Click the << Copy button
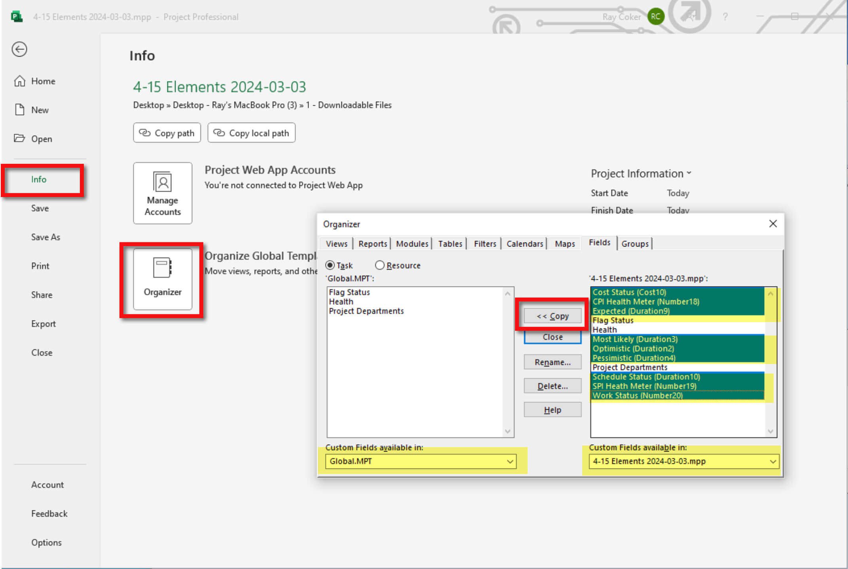Image resolution: width=848 pixels, height=569 pixels. (x=553, y=316)
